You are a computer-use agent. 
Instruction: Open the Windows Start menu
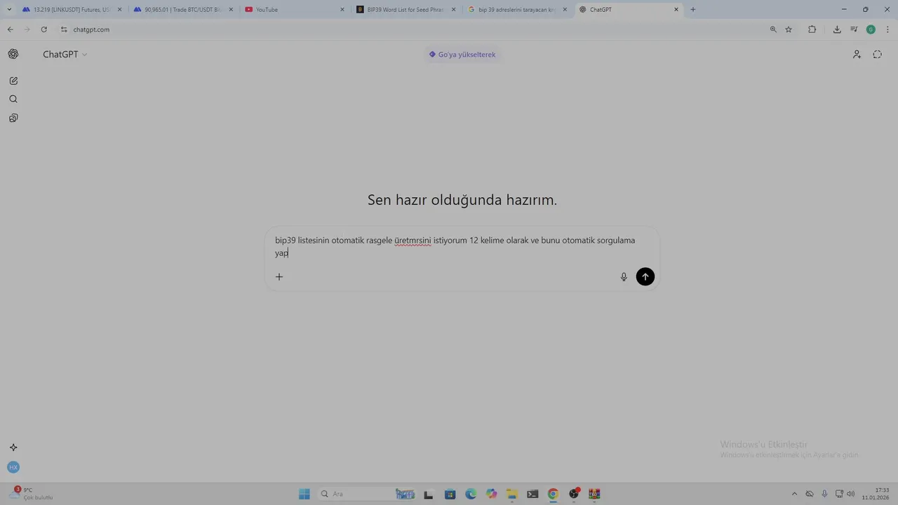tap(304, 494)
